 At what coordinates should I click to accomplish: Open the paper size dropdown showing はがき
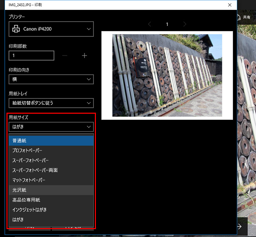pos(51,127)
